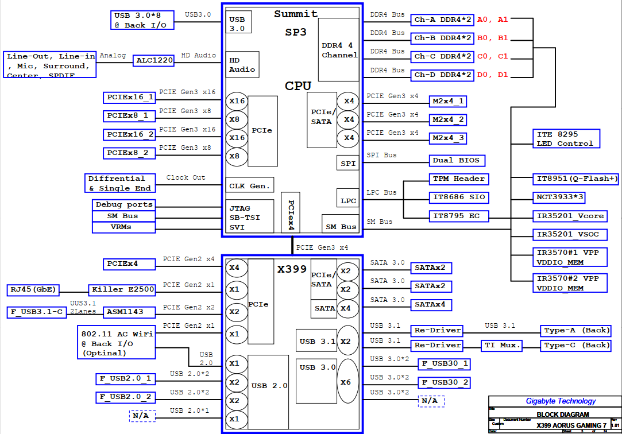Select the Ch-A DDR4*2 block

[442, 20]
